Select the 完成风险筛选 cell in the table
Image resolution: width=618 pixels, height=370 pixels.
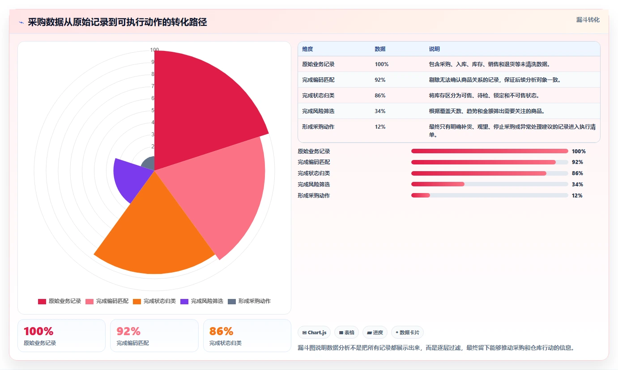(x=318, y=111)
